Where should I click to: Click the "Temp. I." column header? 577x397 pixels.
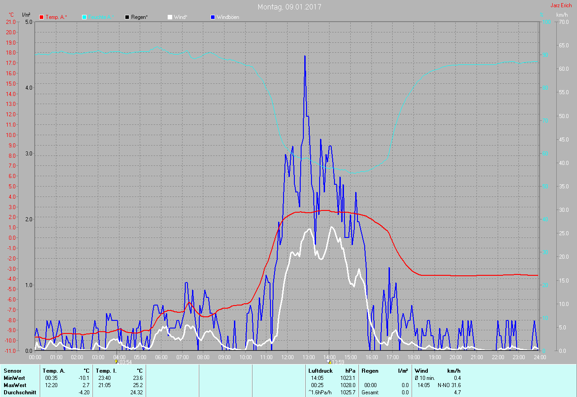point(106,371)
